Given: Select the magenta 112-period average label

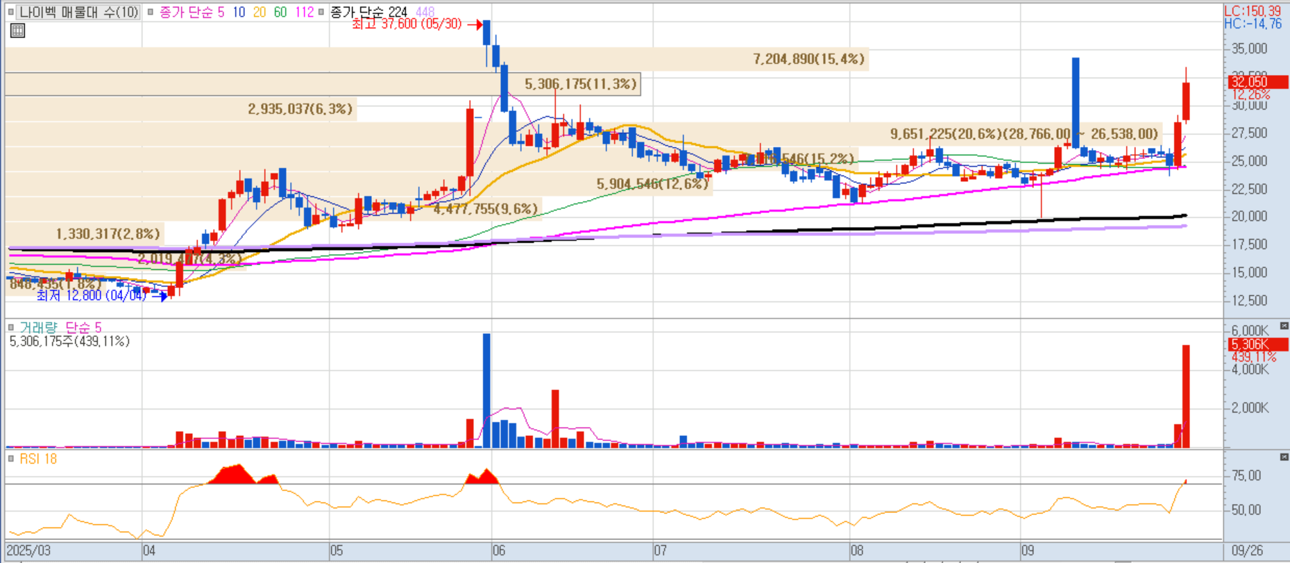Looking at the screenshot, I should pyautogui.click(x=305, y=12).
